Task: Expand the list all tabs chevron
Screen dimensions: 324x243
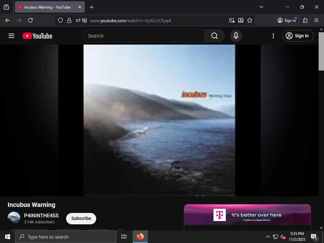Action: 261,7
